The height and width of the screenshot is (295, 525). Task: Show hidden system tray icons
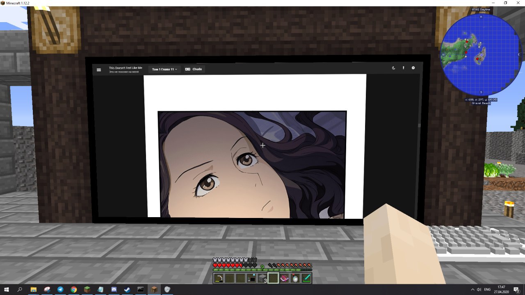(472, 290)
